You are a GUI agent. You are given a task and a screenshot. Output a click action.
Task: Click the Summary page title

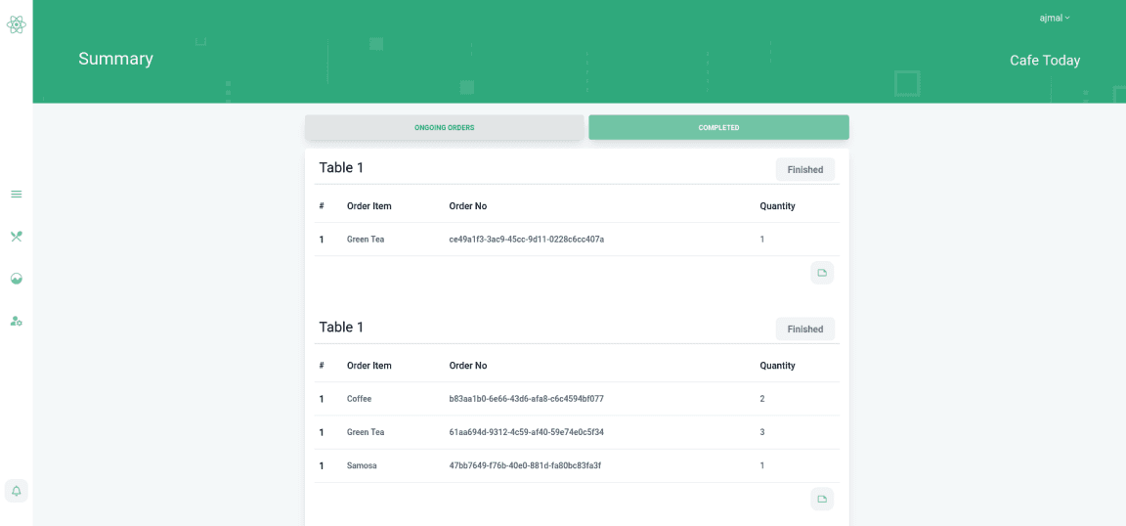(115, 59)
